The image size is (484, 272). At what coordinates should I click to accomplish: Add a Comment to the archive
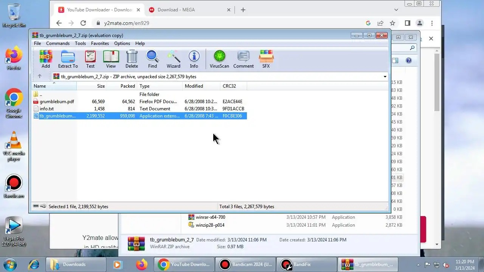(x=244, y=59)
